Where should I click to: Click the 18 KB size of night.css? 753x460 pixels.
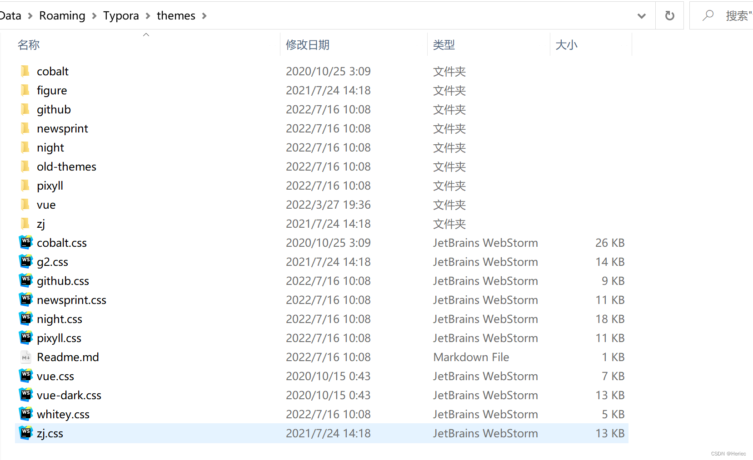610,319
